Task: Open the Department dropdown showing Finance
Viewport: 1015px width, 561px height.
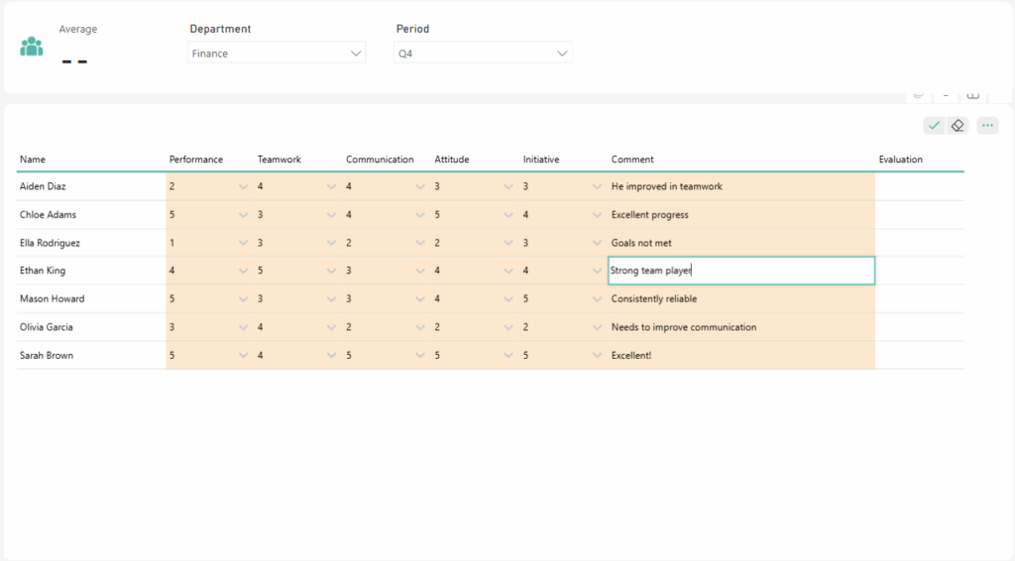Action: [277, 54]
